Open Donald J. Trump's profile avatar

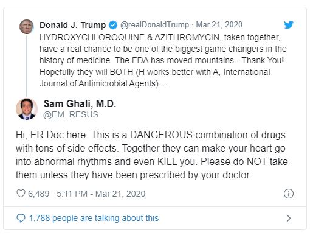pyautogui.click(x=27, y=27)
